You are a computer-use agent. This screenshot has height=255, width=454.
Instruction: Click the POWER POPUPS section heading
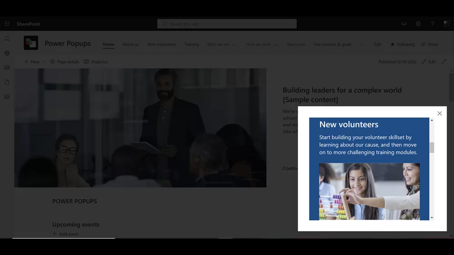(74, 201)
